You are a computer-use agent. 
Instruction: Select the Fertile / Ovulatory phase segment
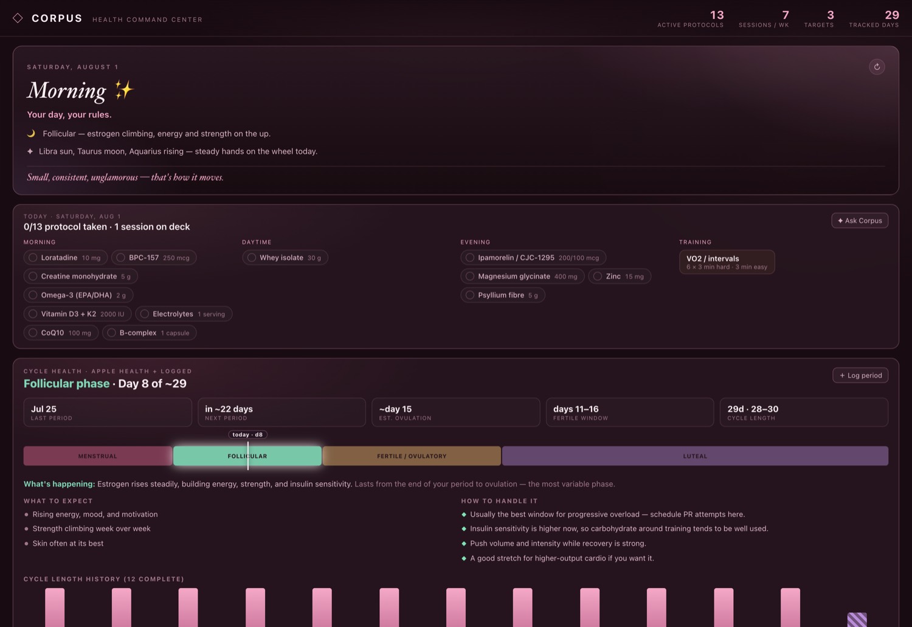pos(412,456)
